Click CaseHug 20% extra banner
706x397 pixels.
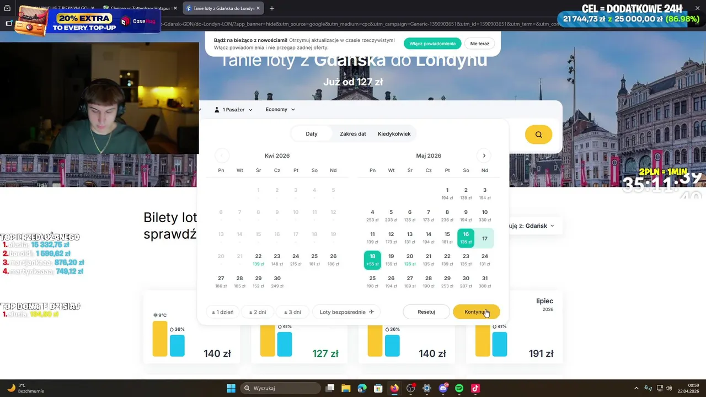click(88, 21)
